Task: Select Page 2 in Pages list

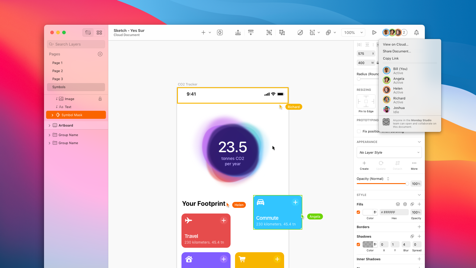Action: (x=58, y=71)
